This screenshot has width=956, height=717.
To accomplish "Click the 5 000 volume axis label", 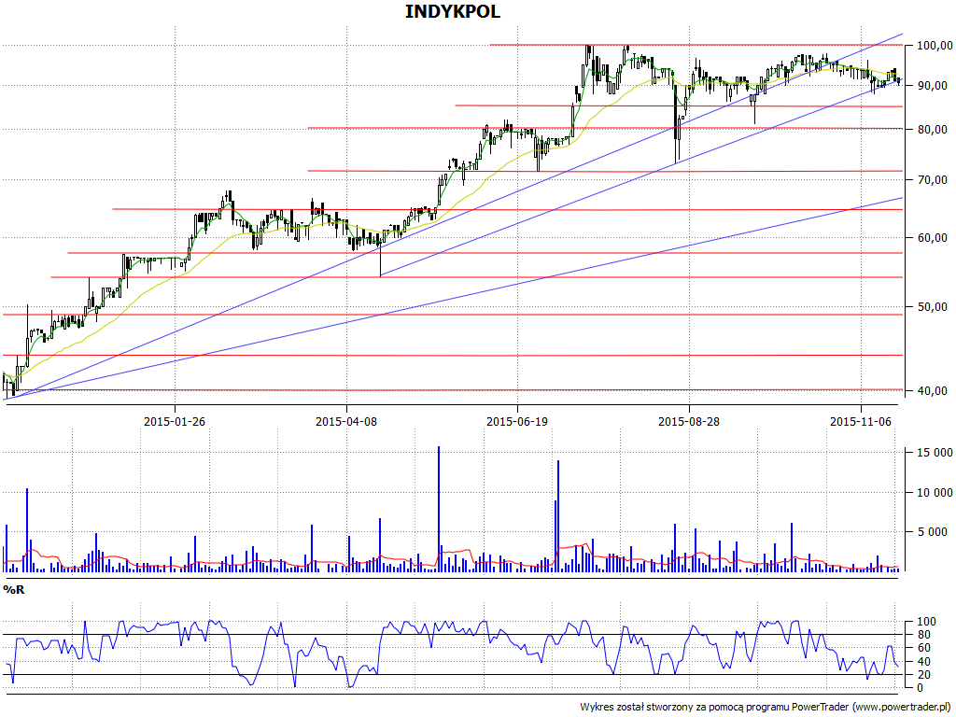I will pos(935,532).
